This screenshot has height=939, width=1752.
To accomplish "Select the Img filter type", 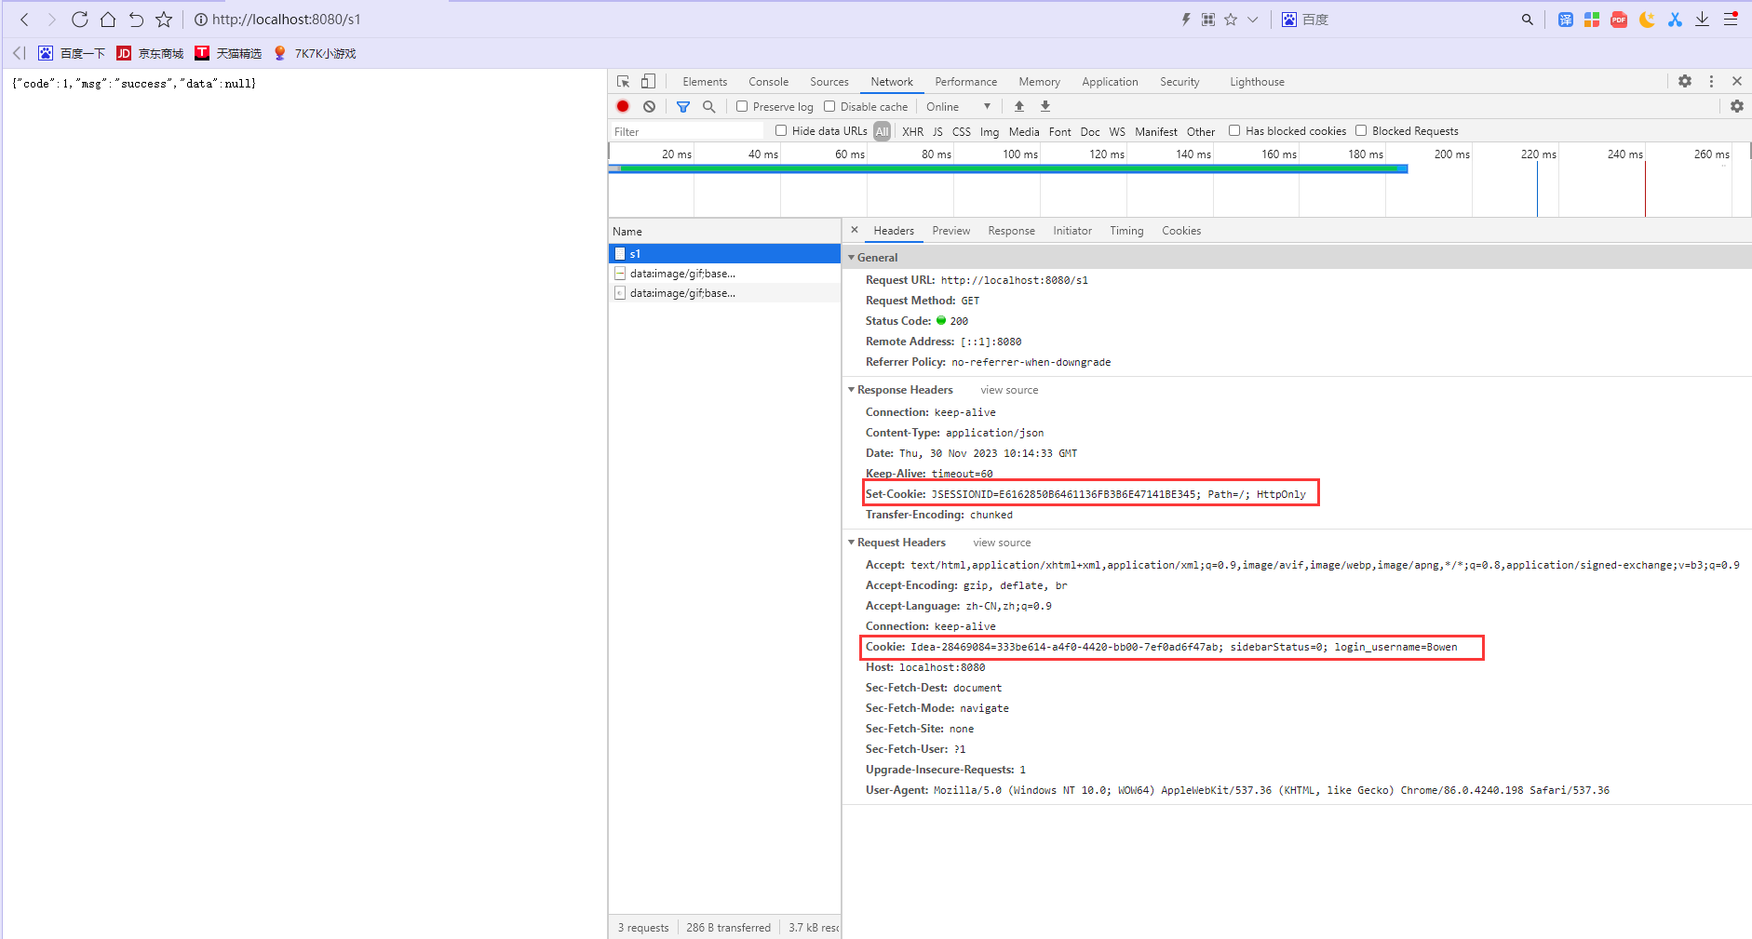I will [x=990, y=132].
